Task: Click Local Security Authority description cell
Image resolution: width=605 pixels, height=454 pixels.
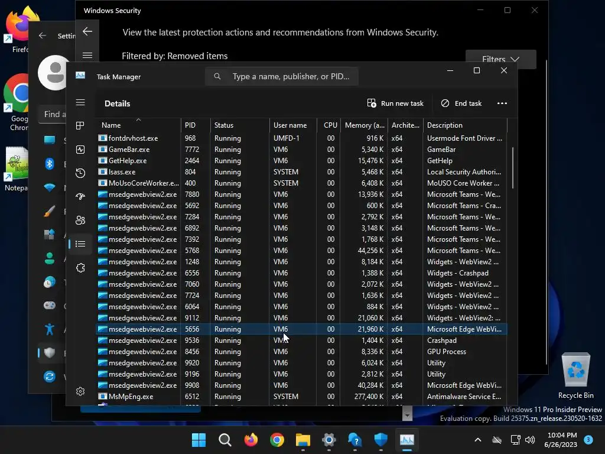Action: click(464, 172)
